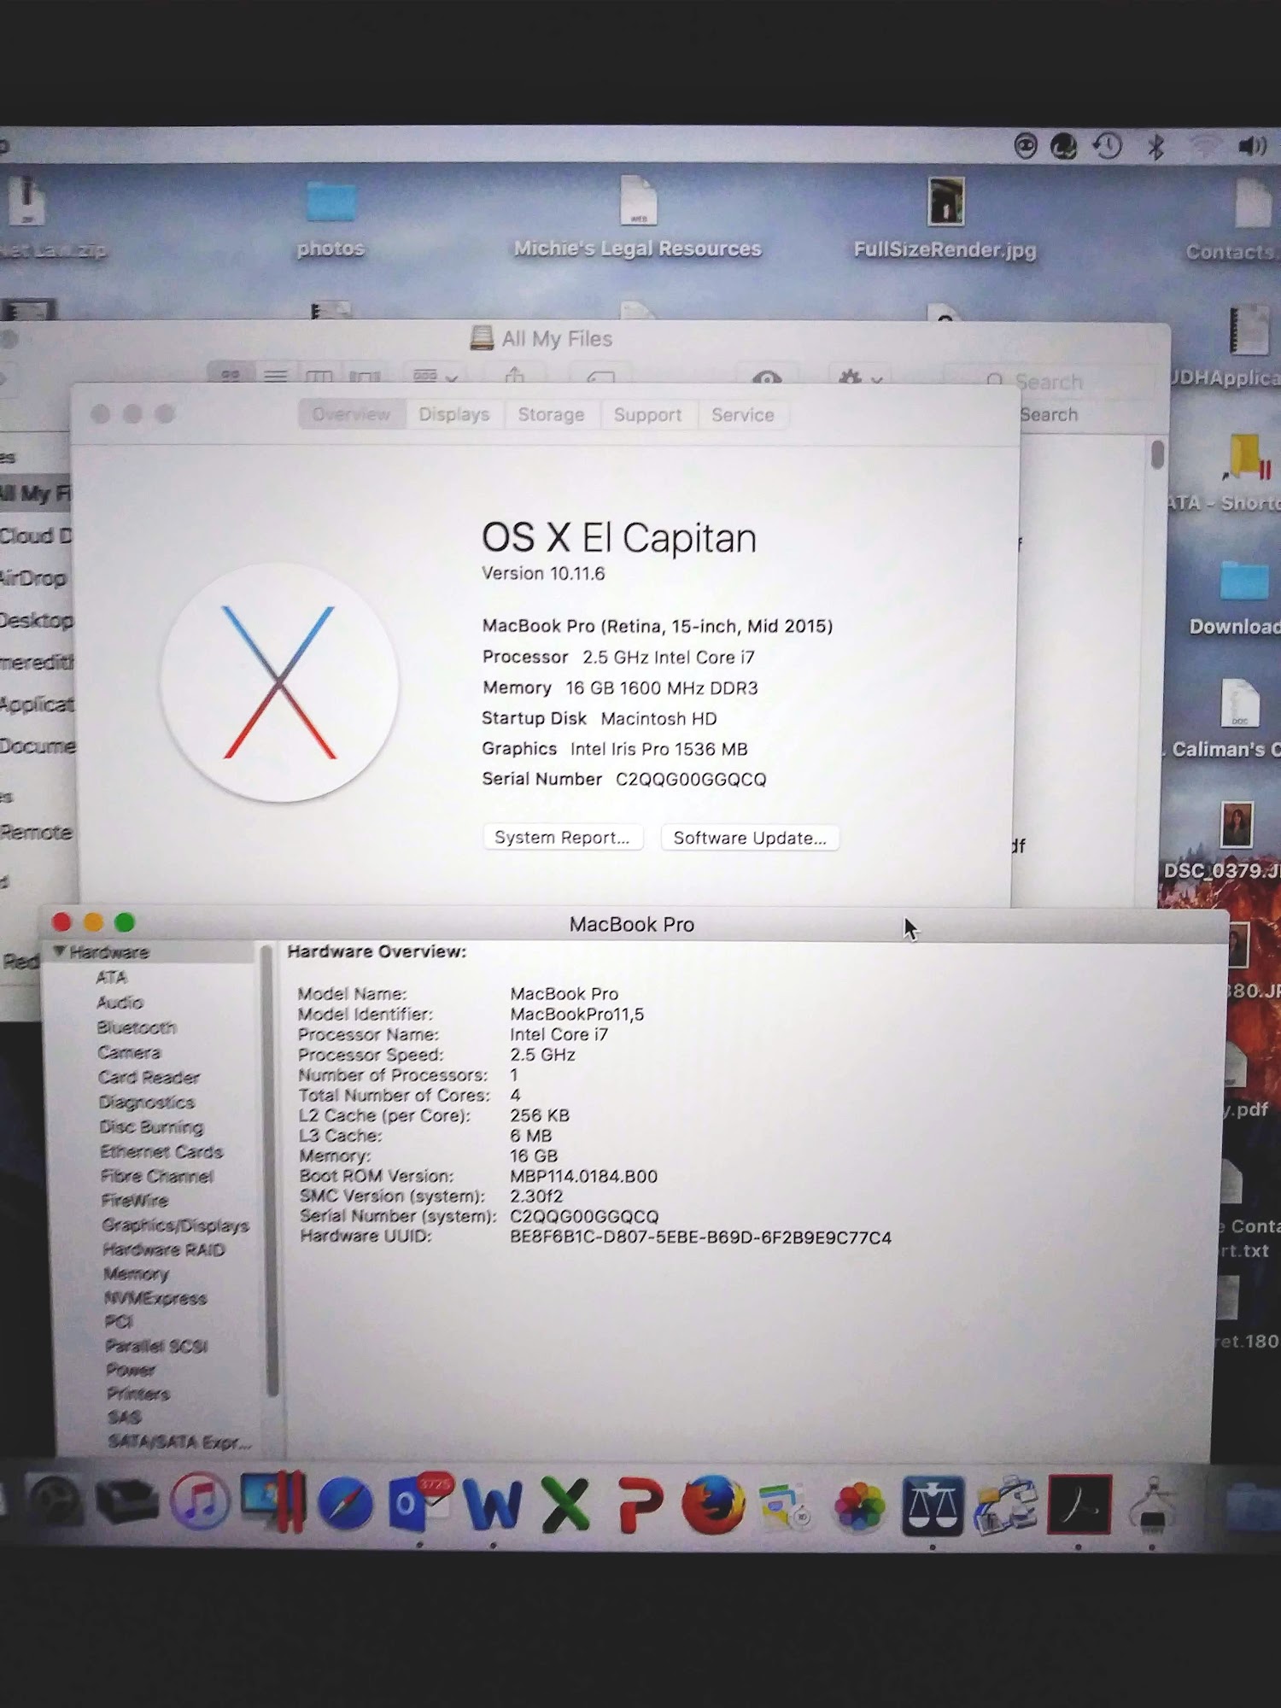Click the Software Update button
Image resolution: width=1281 pixels, height=1708 pixels.
pyautogui.click(x=749, y=838)
